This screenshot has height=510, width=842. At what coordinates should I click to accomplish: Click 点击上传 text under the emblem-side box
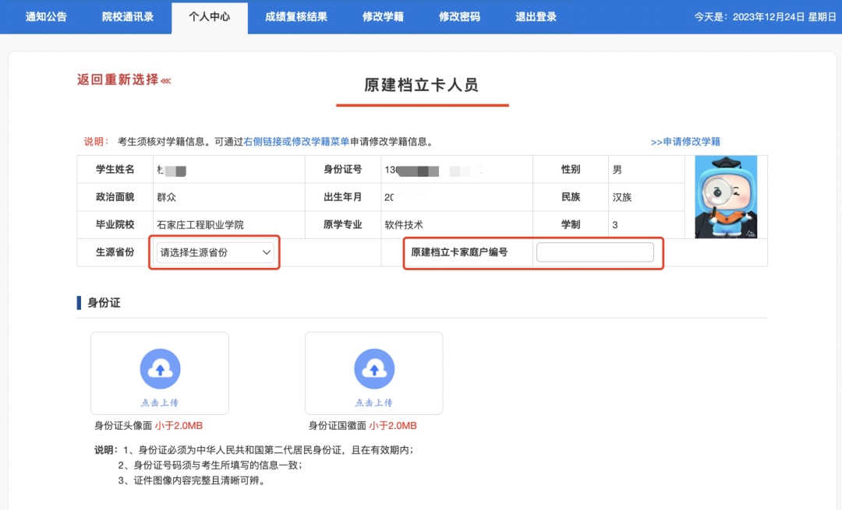374,403
